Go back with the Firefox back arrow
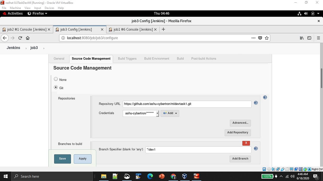The image size is (323, 181). click(x=4, y=38)
